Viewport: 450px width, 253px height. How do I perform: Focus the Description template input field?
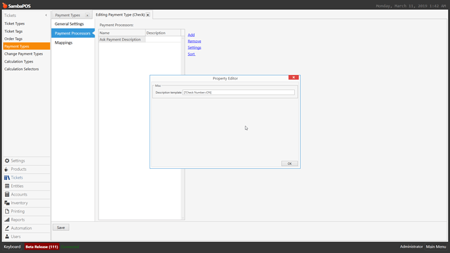239,93
